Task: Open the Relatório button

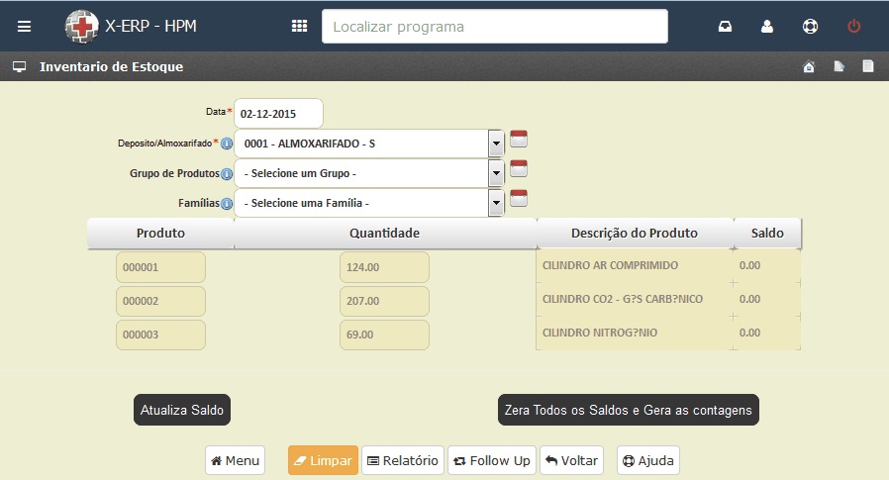Action: [403, 460]
